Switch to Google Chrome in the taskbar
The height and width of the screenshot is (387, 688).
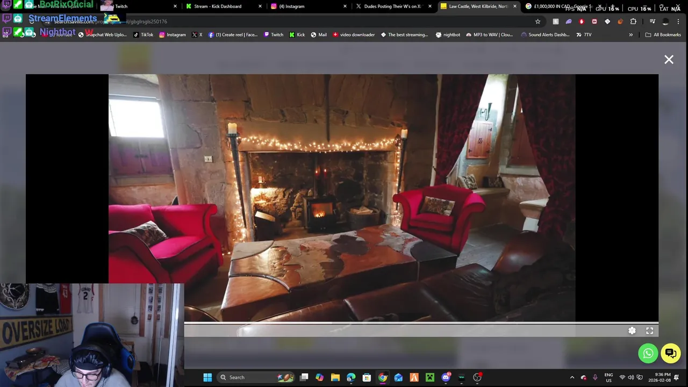tap(383, 377)
